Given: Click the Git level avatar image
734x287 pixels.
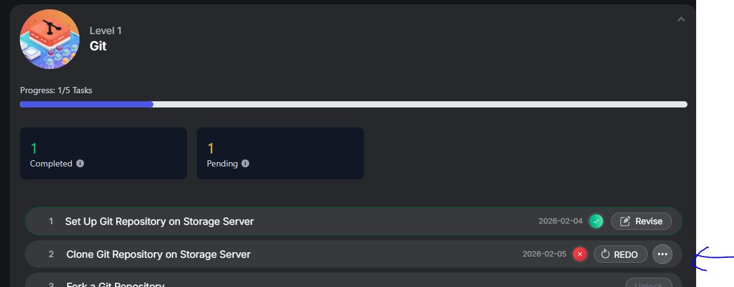Looking at the screenshot, I should (50, 39).
